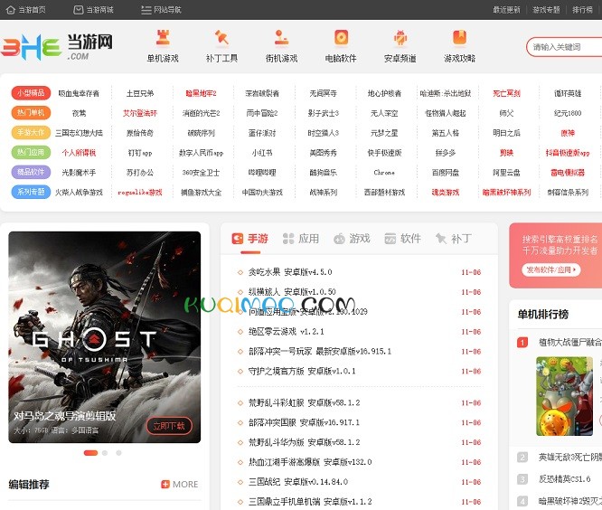Viewport: 602px width, 510px height.
Task: Open the 百度网盘 link
Action: point(446,173)
